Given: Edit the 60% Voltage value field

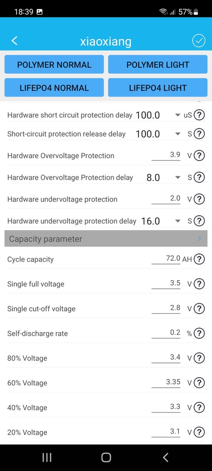Looking at the screenshot, I should 166,382.
